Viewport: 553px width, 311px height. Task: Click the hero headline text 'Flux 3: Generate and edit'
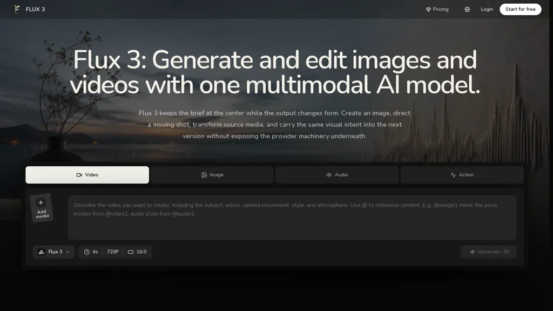coord(210,60)
